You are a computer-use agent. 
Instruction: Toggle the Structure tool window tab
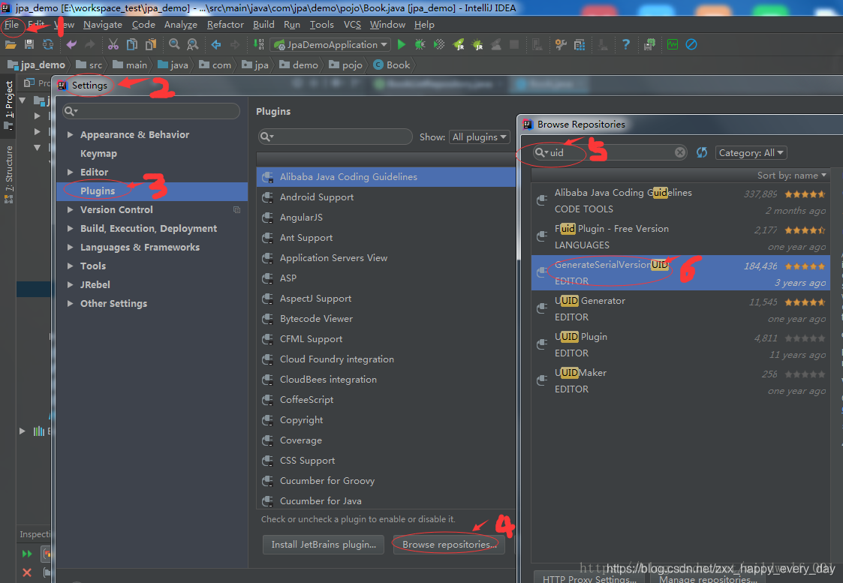8,174
